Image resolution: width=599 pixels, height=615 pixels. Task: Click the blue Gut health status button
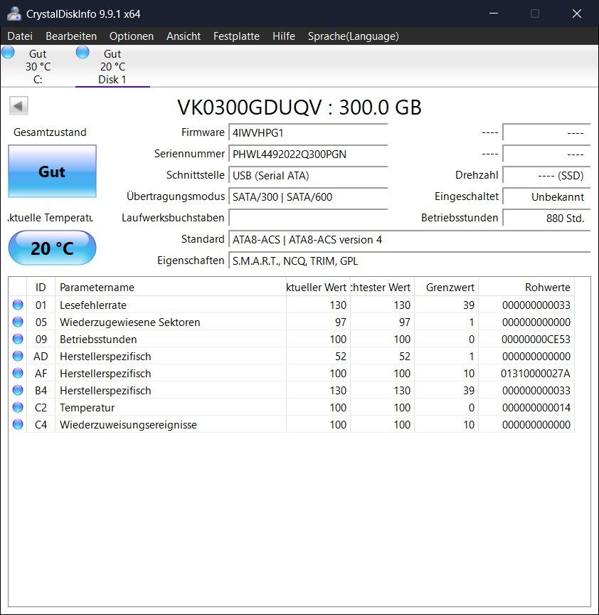(x=52, y=172)
